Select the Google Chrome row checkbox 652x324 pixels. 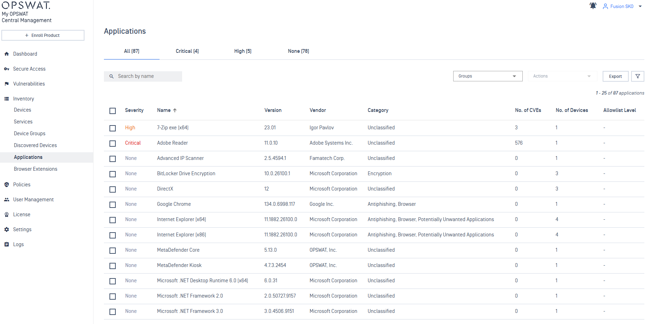[x=113, y=205]
